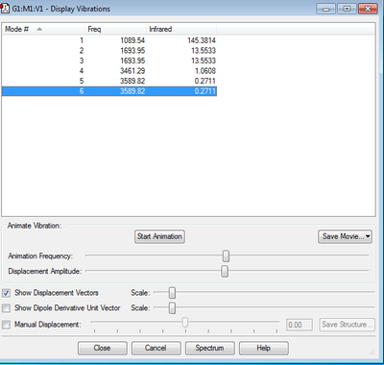Open the Spectrum view

pos(209,348)
